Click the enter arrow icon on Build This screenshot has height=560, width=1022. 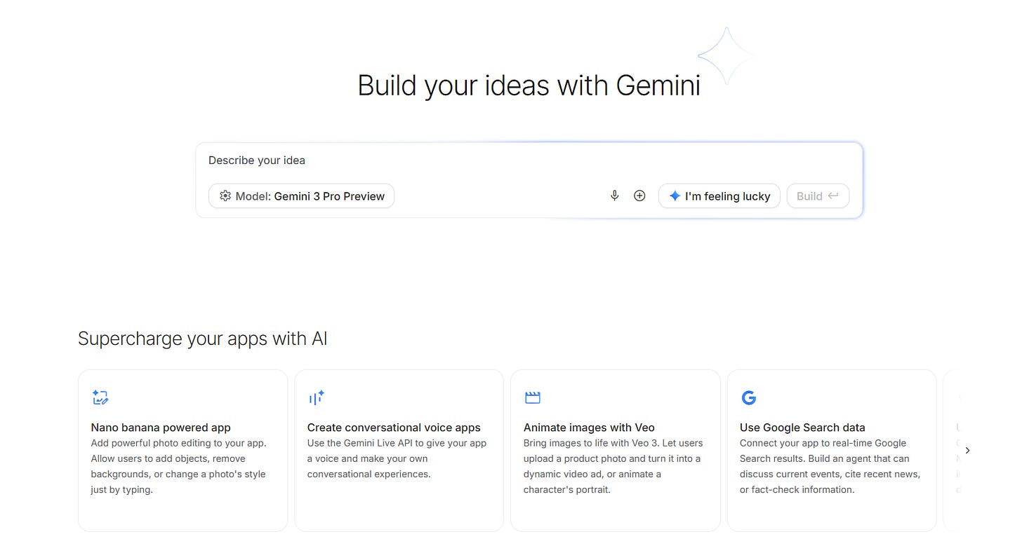click(x=833, y=196)
